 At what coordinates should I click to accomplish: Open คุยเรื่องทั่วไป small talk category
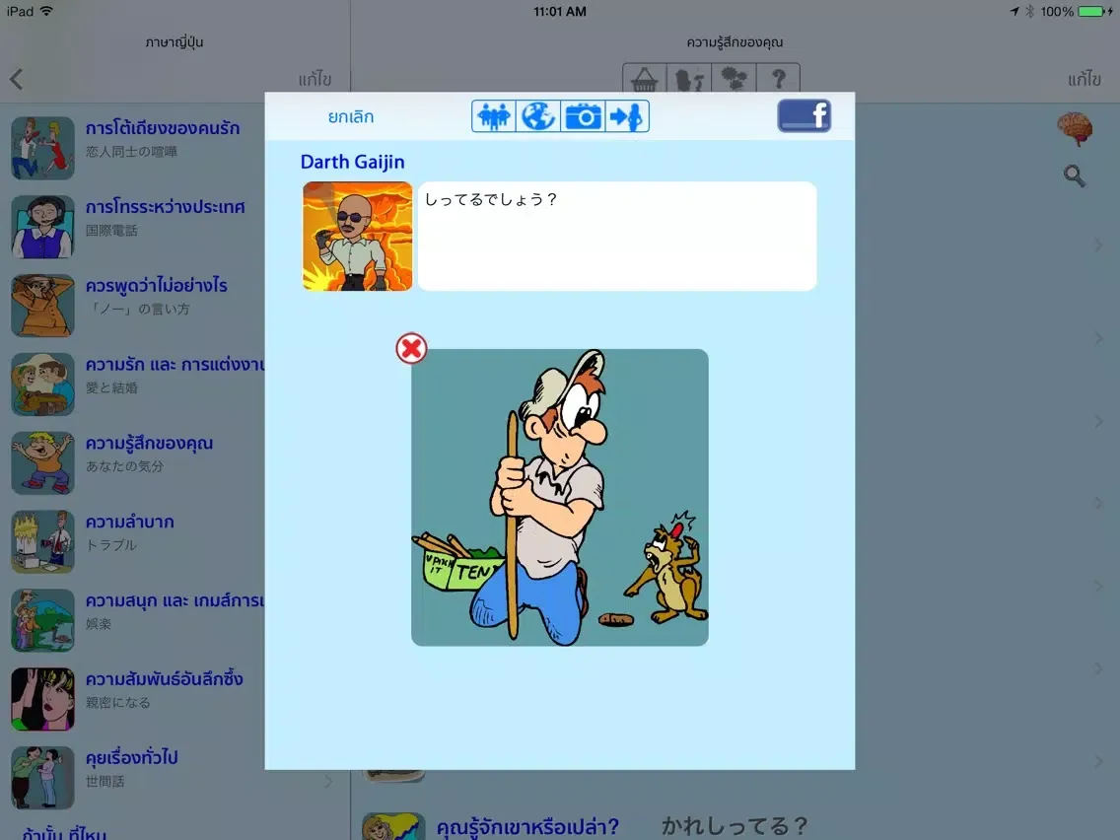[175, 777]
